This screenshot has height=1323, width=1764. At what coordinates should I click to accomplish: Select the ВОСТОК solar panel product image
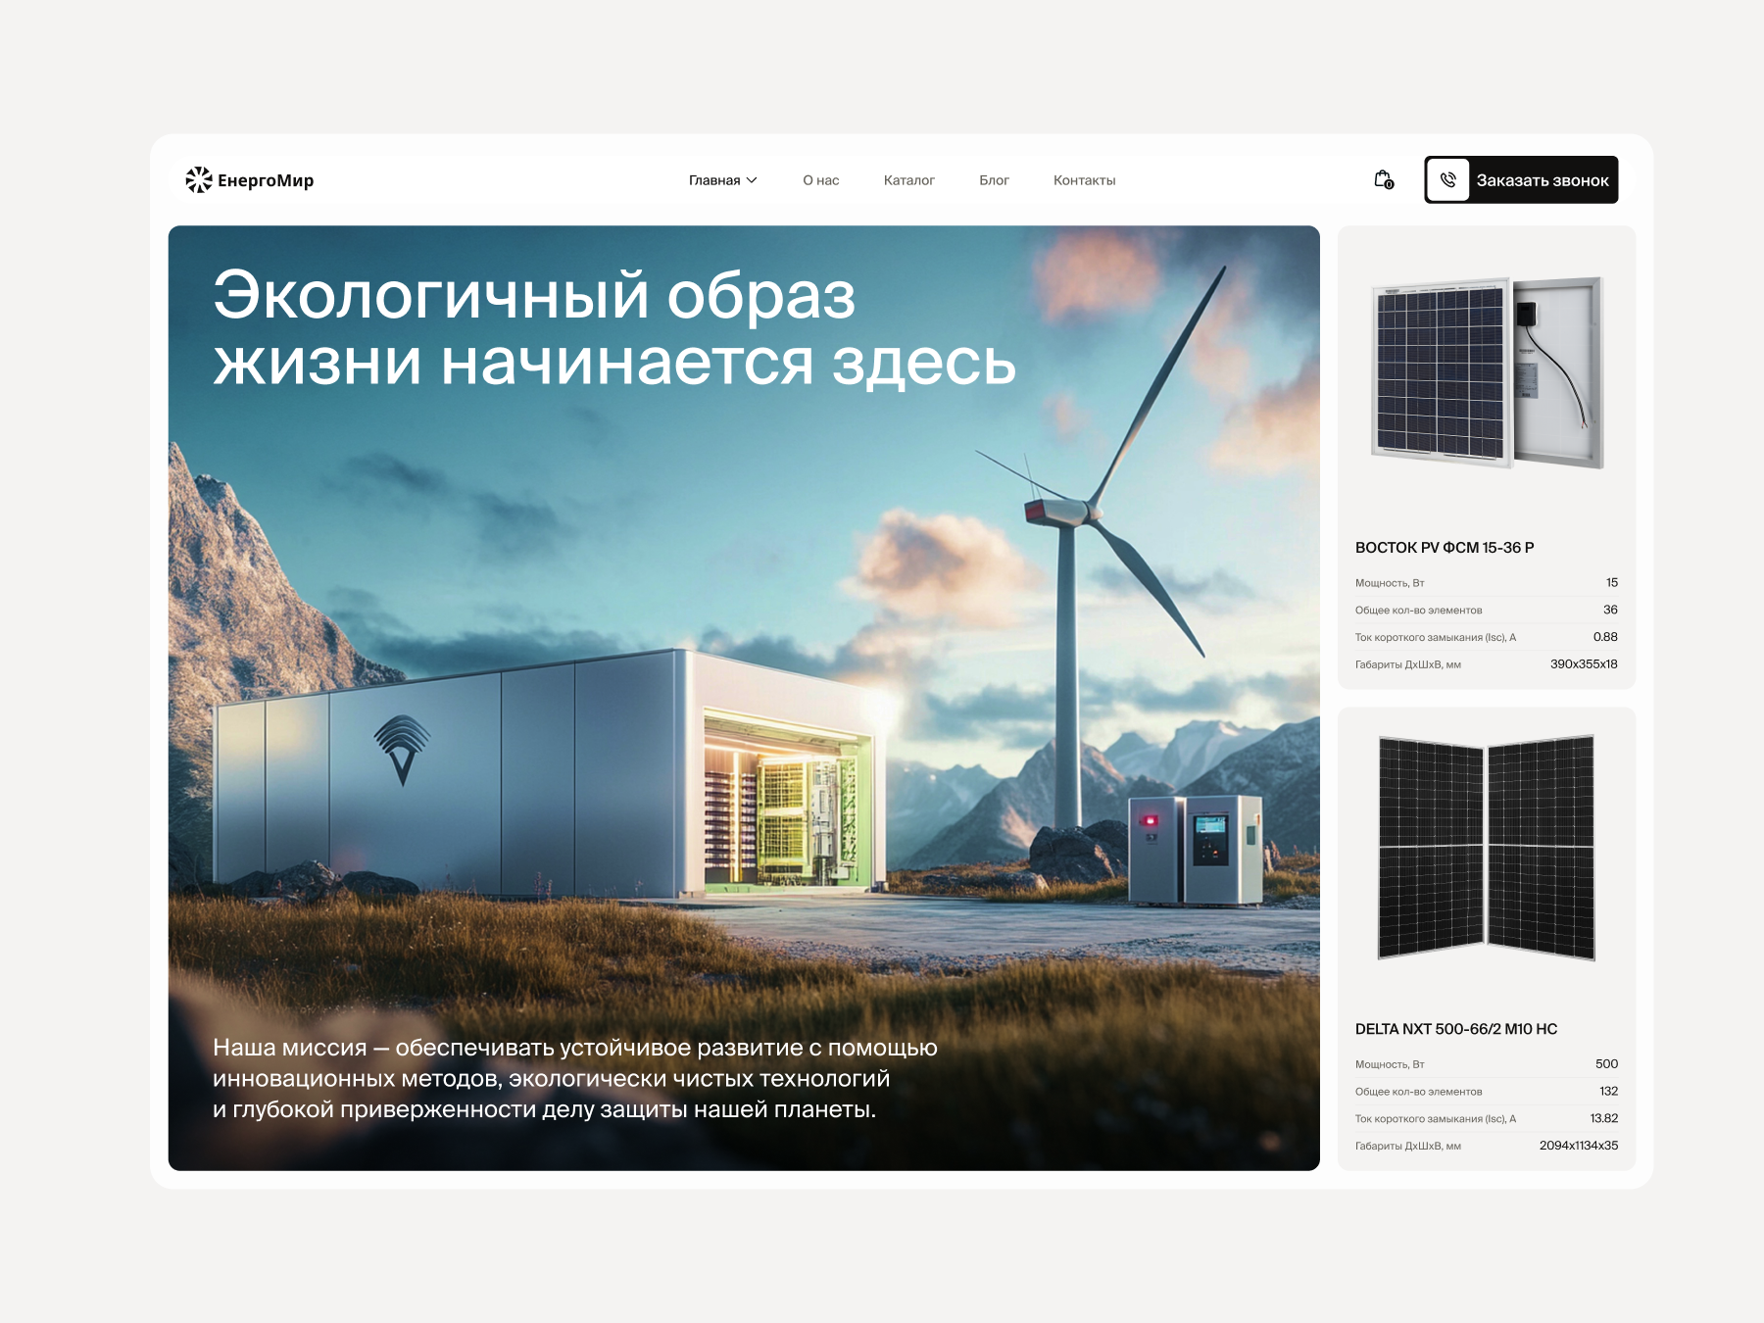tap(1487, 372)
